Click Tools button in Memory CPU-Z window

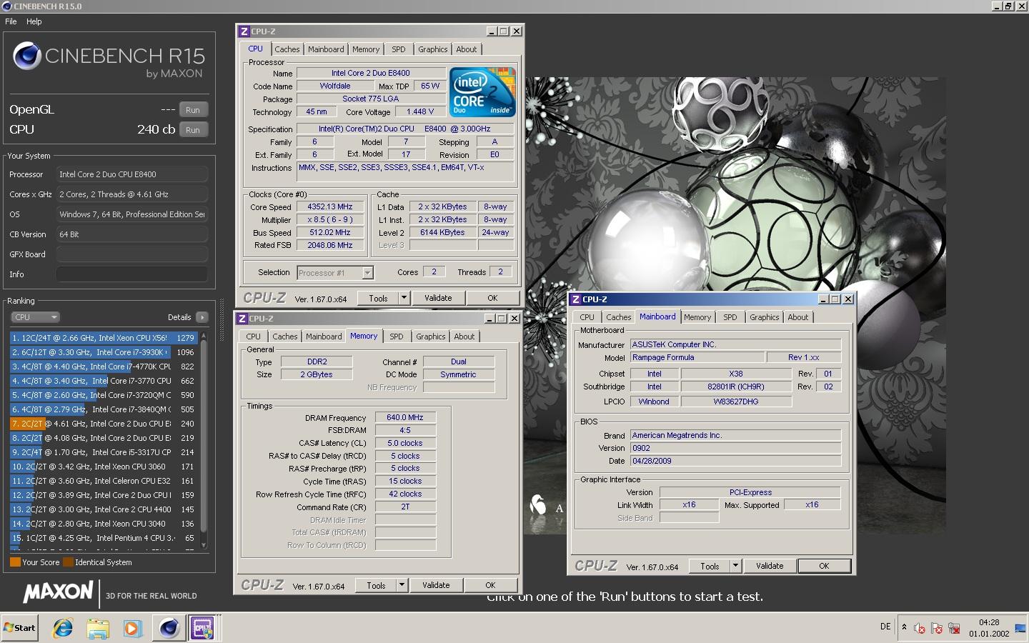coord(376,586)
